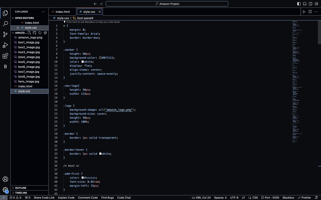Image resolution: width=321 pixels, height=200 pixels.
Task: Open hero_image.jpg in file tree
Action: click(x=29, y=82)
